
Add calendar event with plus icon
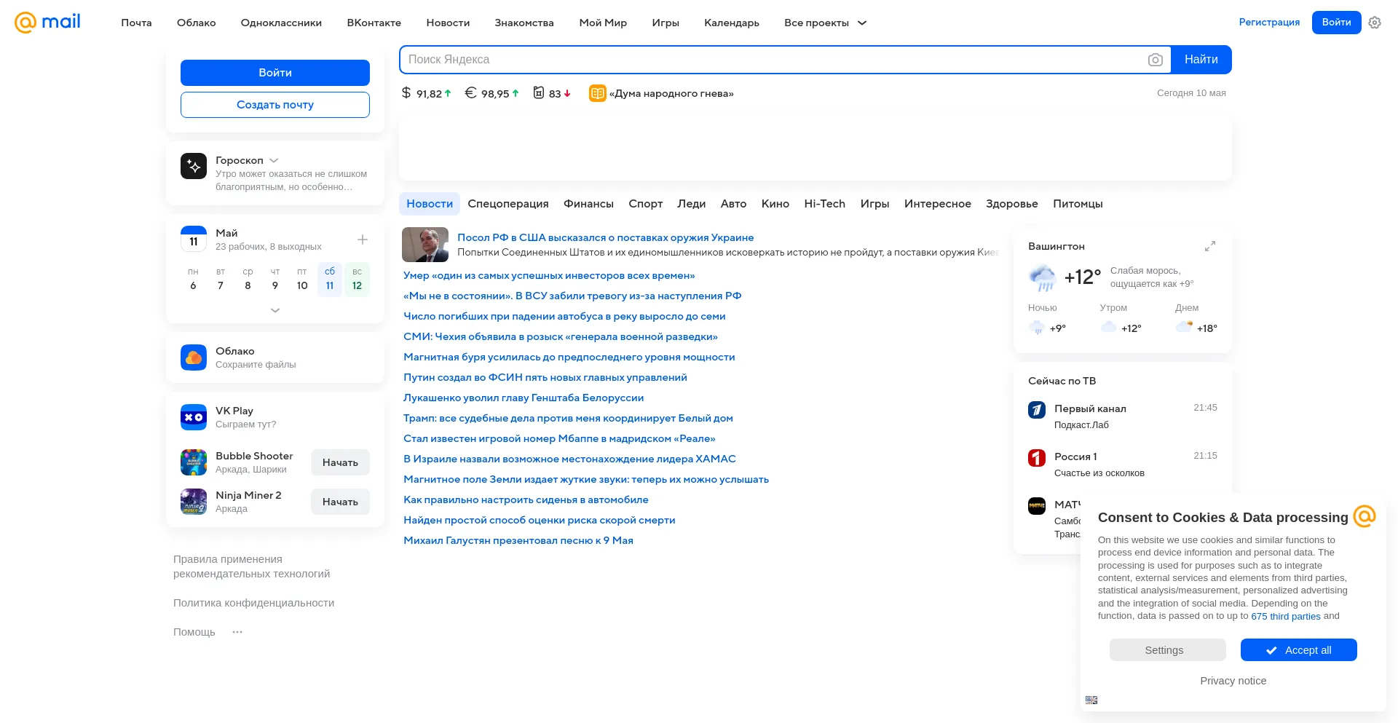(363, 240)
